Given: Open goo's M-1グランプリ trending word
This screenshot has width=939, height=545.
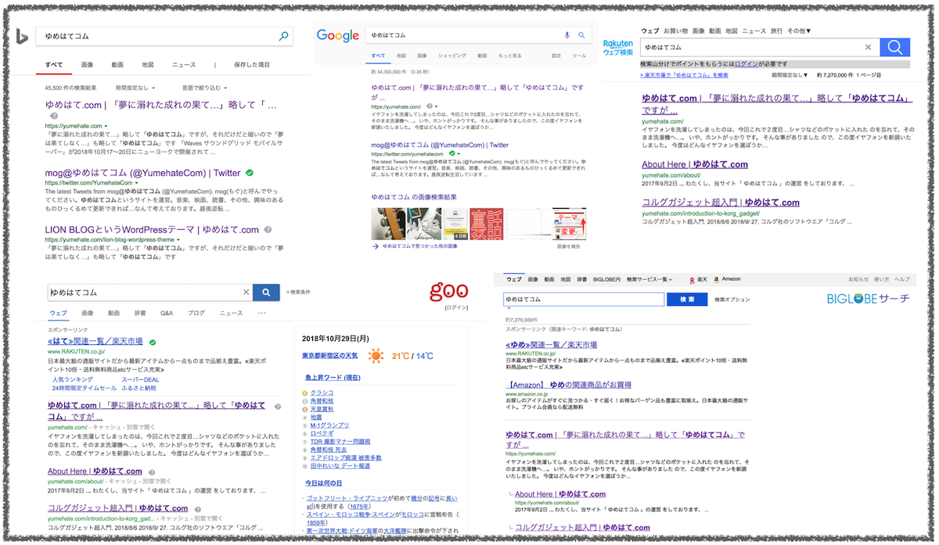Looking at the screenshot, I should click(329, 425).
